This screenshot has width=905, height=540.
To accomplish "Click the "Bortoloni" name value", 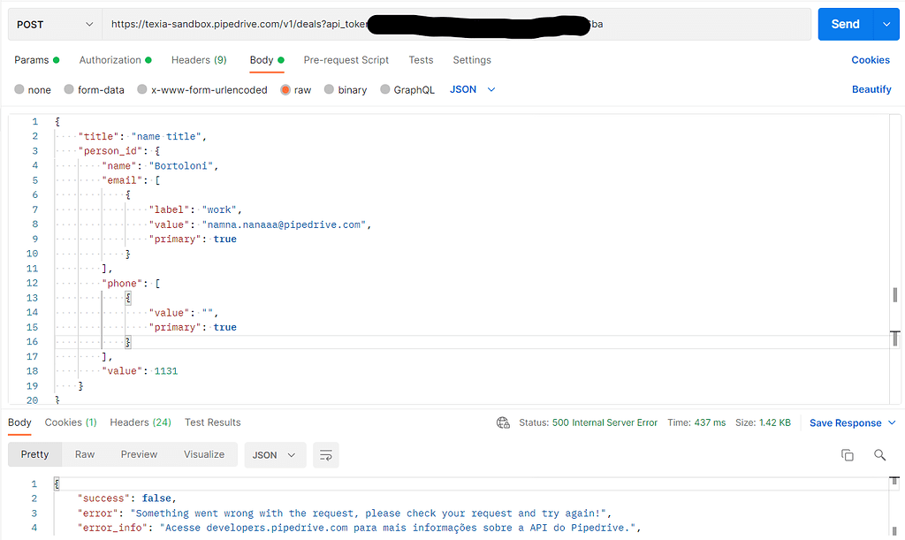I will click(180, 166).
